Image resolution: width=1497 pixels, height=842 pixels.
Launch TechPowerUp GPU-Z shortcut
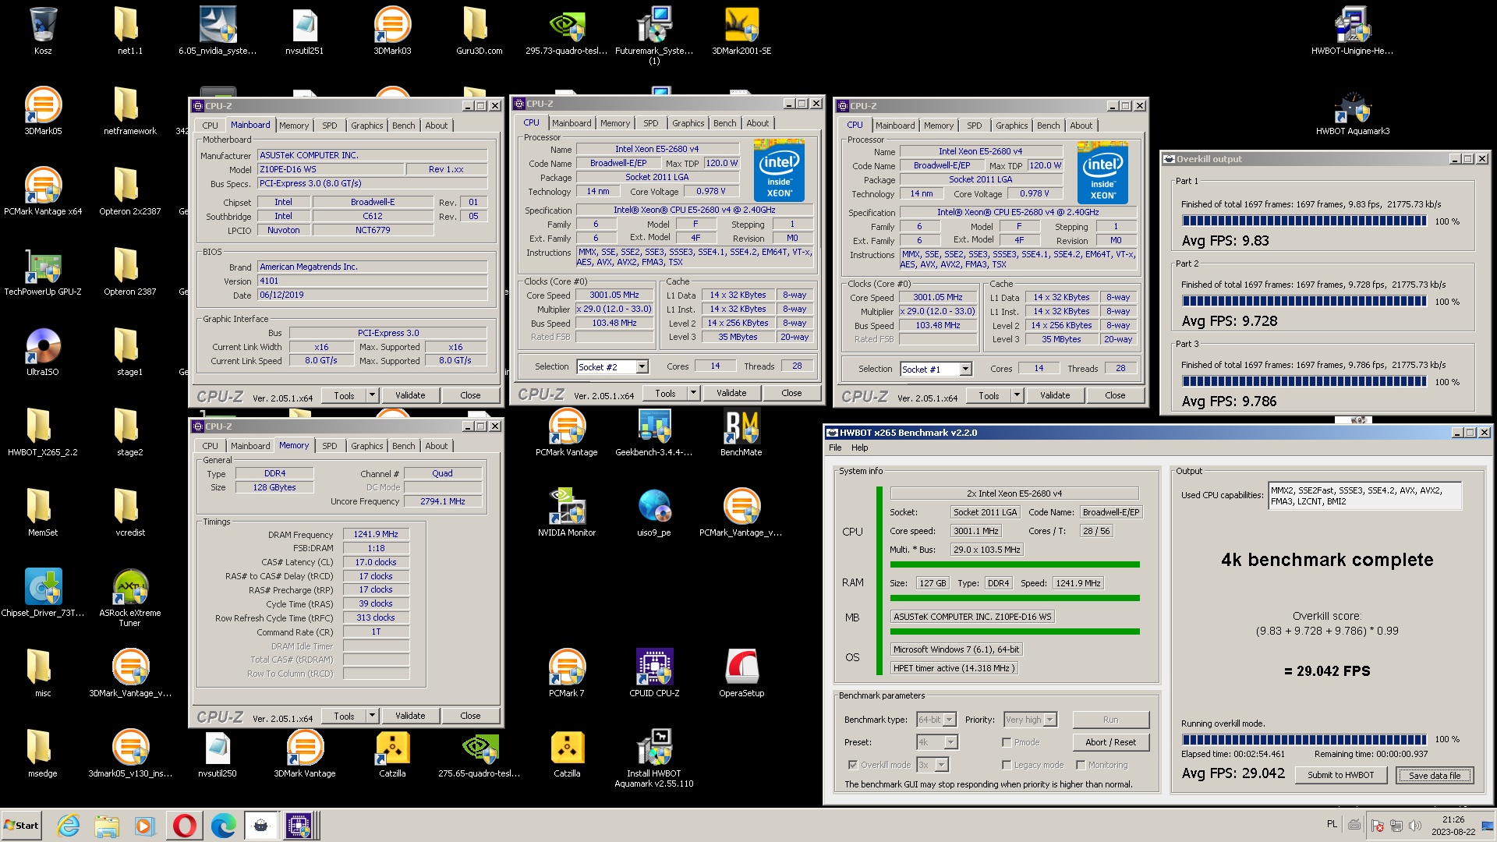pyautogui.click(x=43, y=271)
